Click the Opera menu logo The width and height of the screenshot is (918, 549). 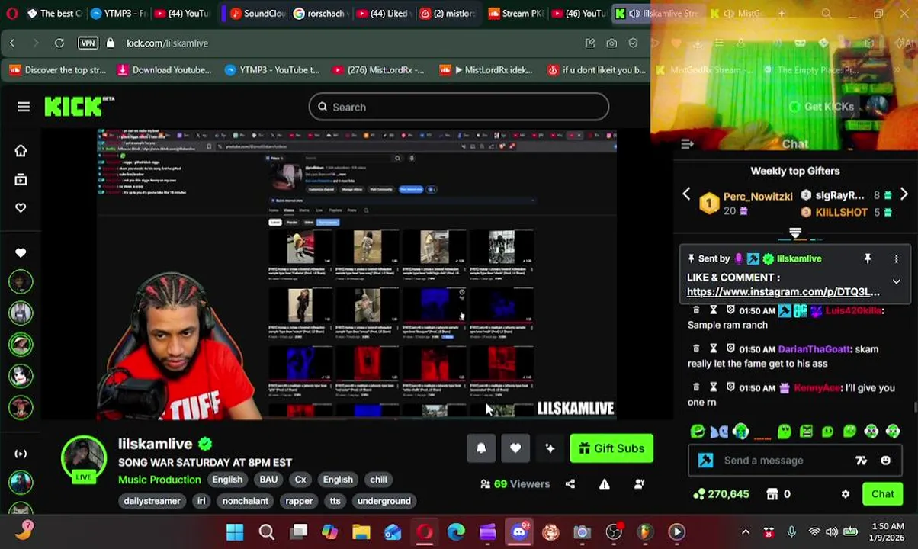tap(12, 13)
